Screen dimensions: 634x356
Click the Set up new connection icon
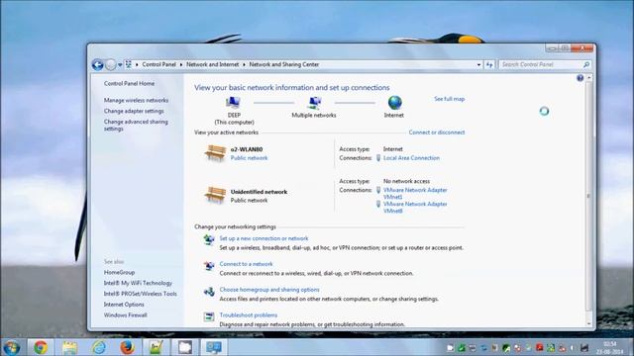209,239
